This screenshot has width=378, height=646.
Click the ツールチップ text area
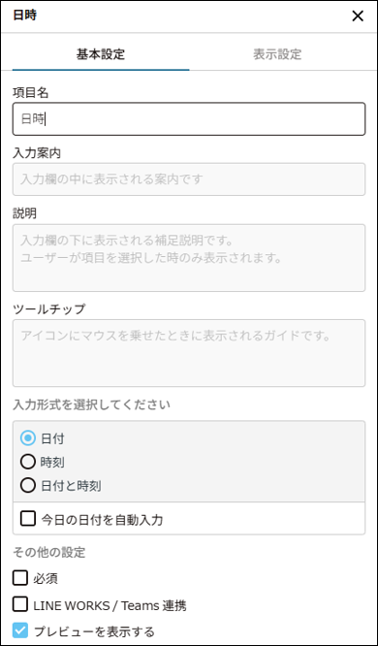pos(189,353)
